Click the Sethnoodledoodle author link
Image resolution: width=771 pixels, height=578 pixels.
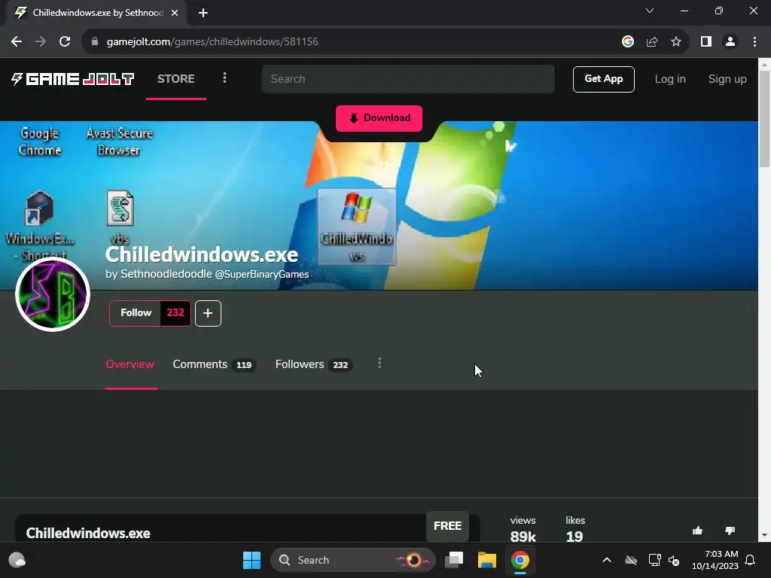point(166,274)
